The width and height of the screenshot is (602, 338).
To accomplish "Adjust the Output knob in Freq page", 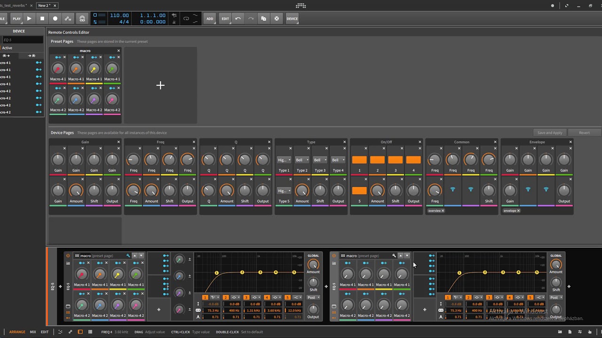I will click(x=187, y=190).
